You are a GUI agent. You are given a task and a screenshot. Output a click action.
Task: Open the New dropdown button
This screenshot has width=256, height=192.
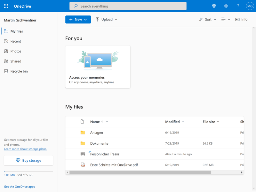78,20
